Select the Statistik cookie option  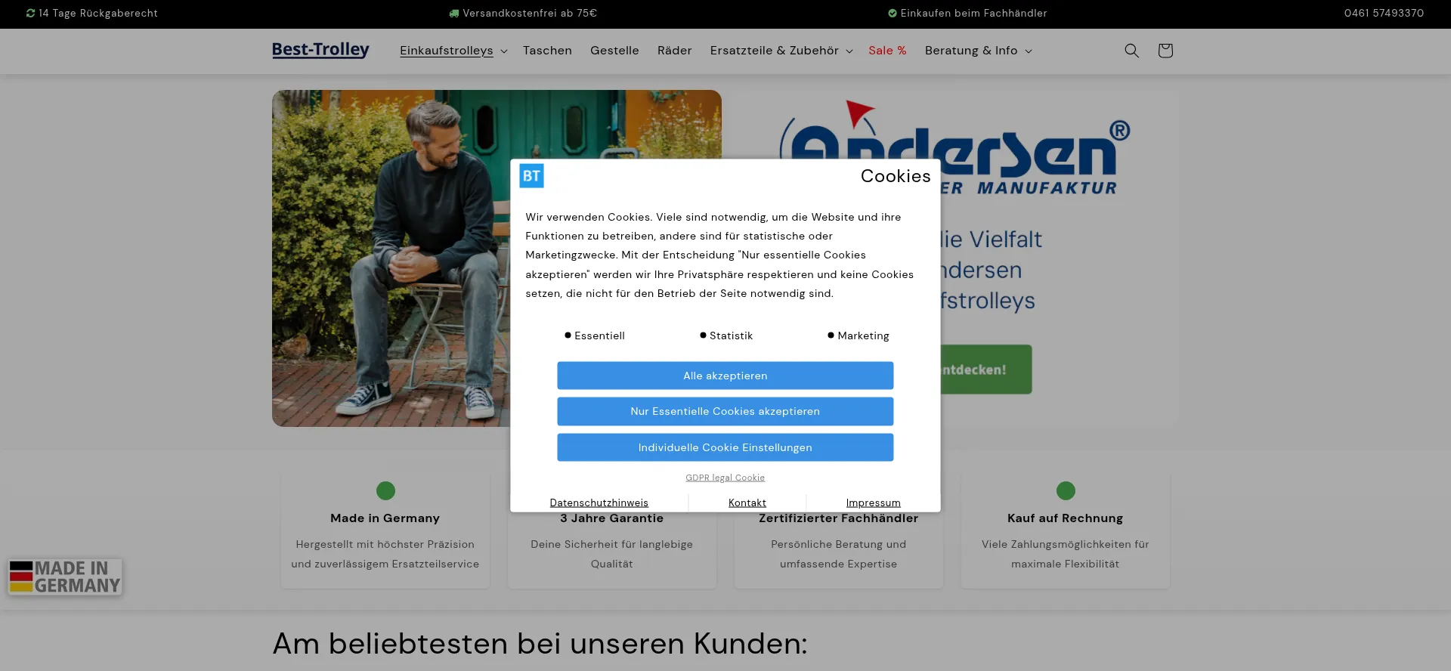click(x=726, y=335)
